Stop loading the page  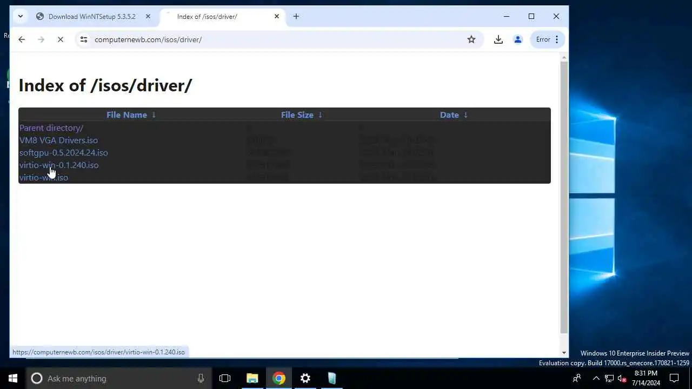(x=61, y=39)
